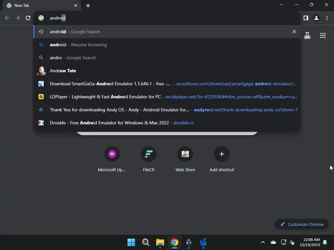
Task: Click the magnifier icon beside andro
Action: (41, 58)
